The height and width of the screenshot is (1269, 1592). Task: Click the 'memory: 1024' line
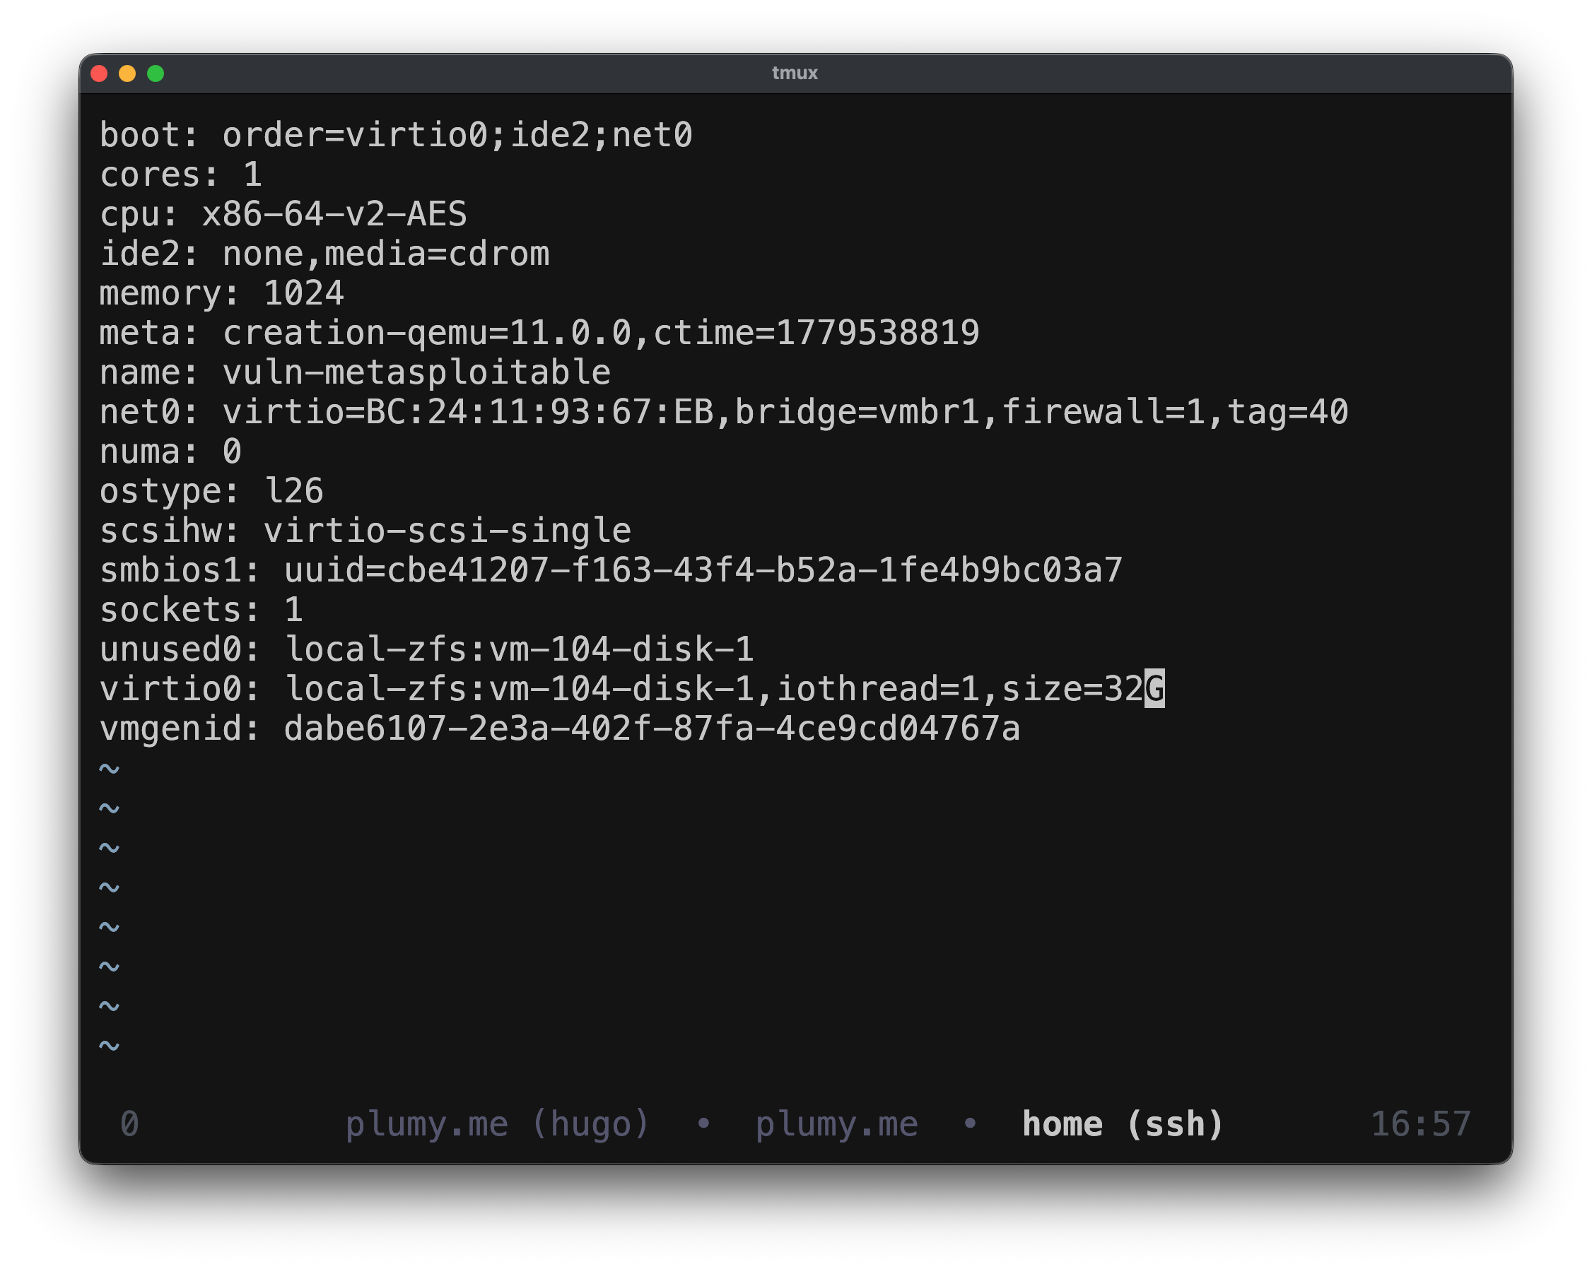click(221, 294)
